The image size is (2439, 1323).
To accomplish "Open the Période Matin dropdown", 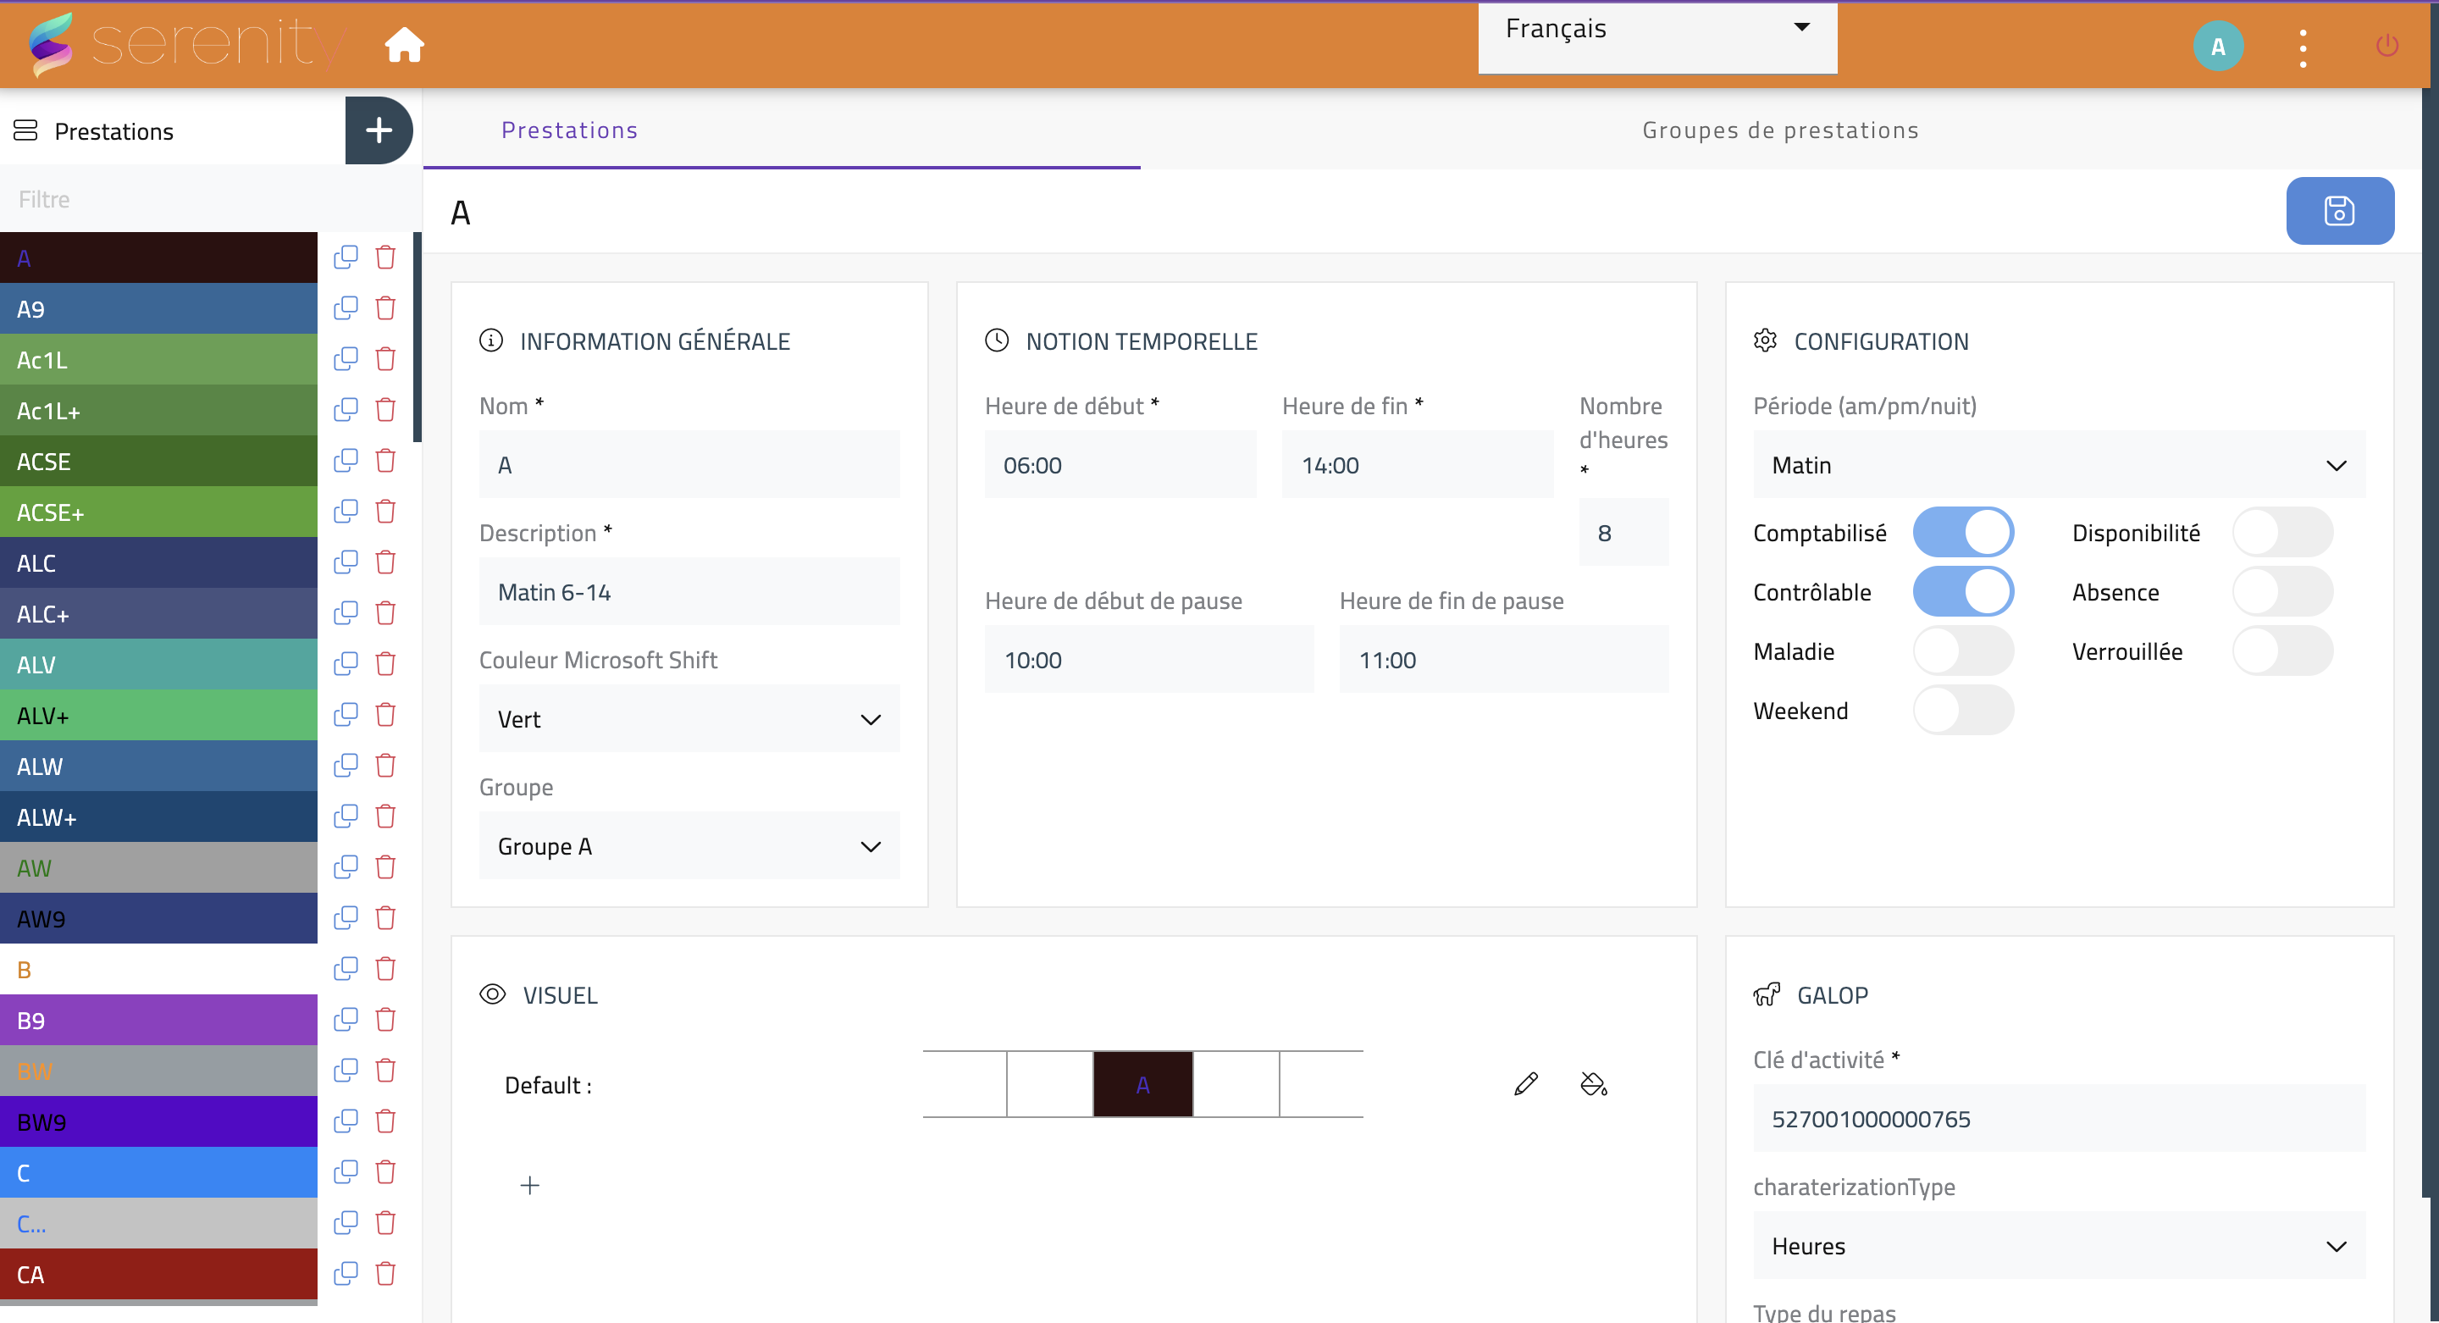I will (x=2059, y=466).
